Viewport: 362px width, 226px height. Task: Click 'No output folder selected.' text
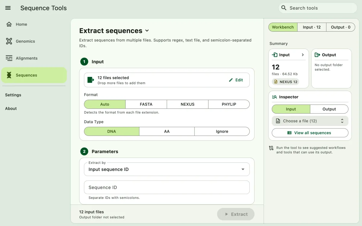coord(329,67)
